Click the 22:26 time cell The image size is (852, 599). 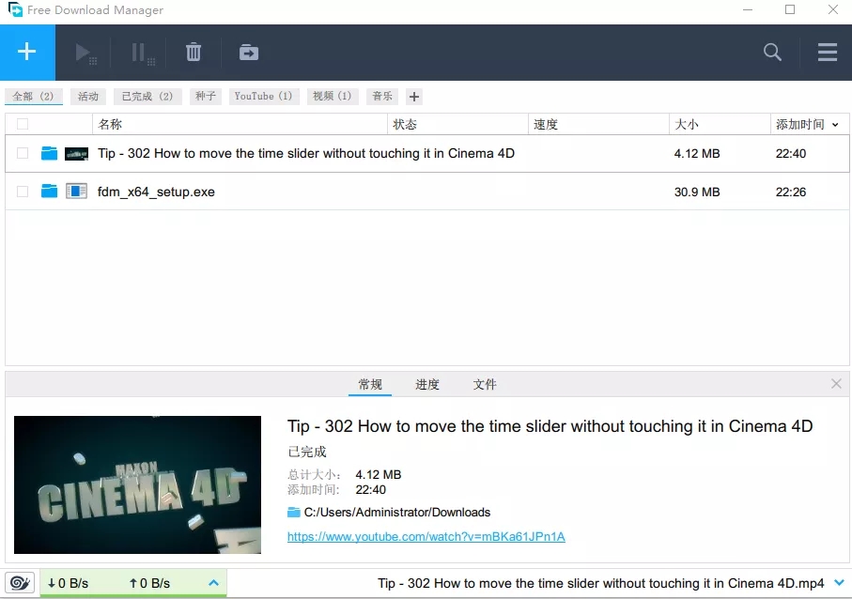coord(791,192)
